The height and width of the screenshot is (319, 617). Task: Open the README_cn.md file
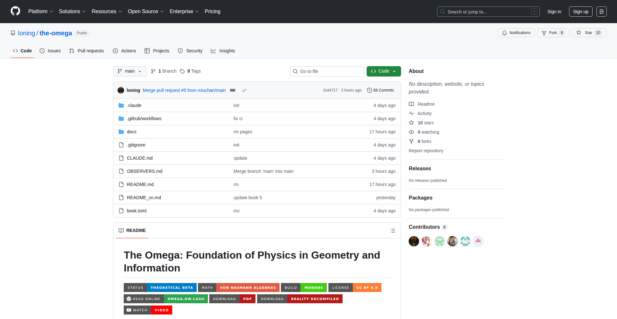[144, 198]
